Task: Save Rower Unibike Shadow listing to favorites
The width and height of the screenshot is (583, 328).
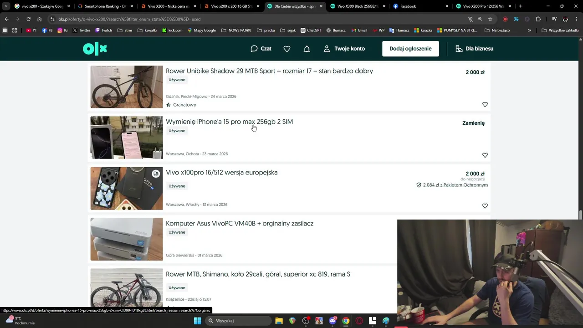Action: pos(485,104)
